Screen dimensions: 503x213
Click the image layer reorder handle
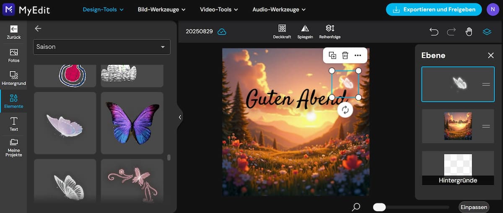click(486, 126)
